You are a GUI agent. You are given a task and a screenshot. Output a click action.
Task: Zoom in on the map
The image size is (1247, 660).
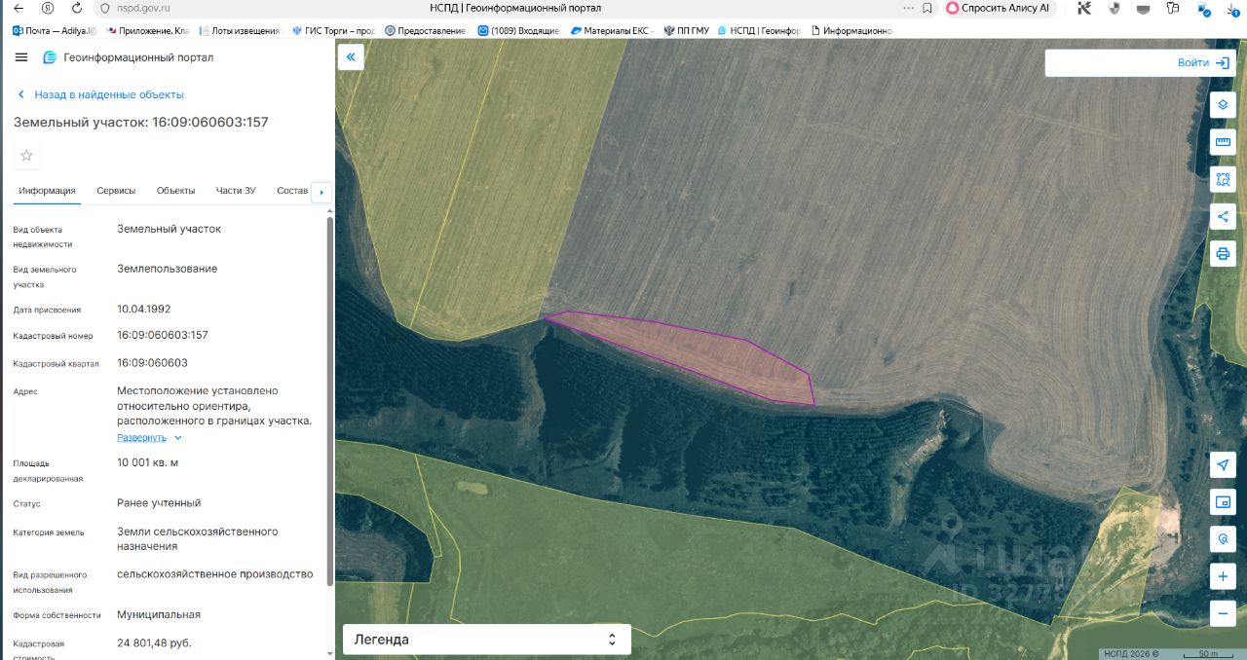[1223, 576]
